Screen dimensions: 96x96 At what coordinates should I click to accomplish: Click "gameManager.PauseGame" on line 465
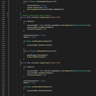(x=36, y=55)
